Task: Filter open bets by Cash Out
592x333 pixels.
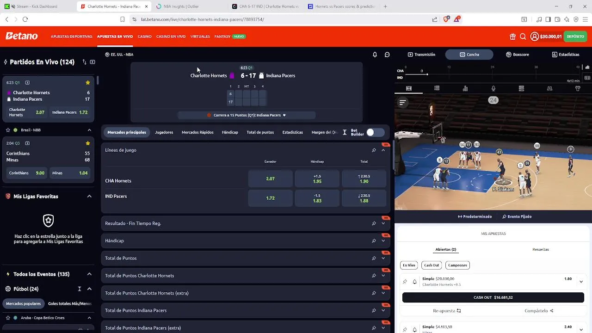Action: 432,265
